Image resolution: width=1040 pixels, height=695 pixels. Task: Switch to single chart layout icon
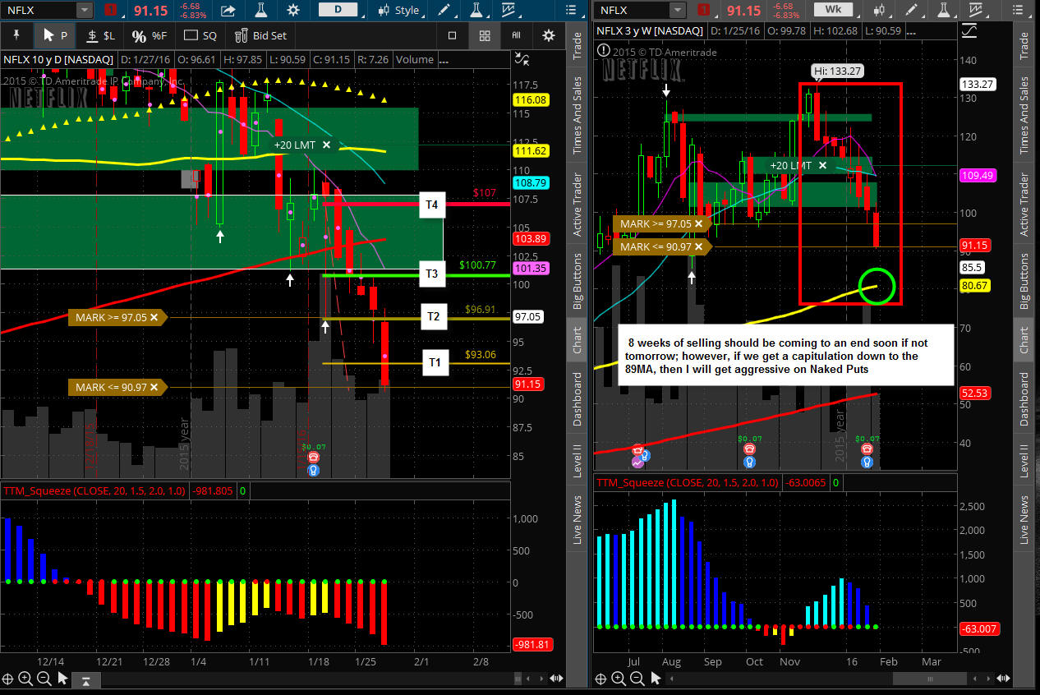[x=452, y=35]
